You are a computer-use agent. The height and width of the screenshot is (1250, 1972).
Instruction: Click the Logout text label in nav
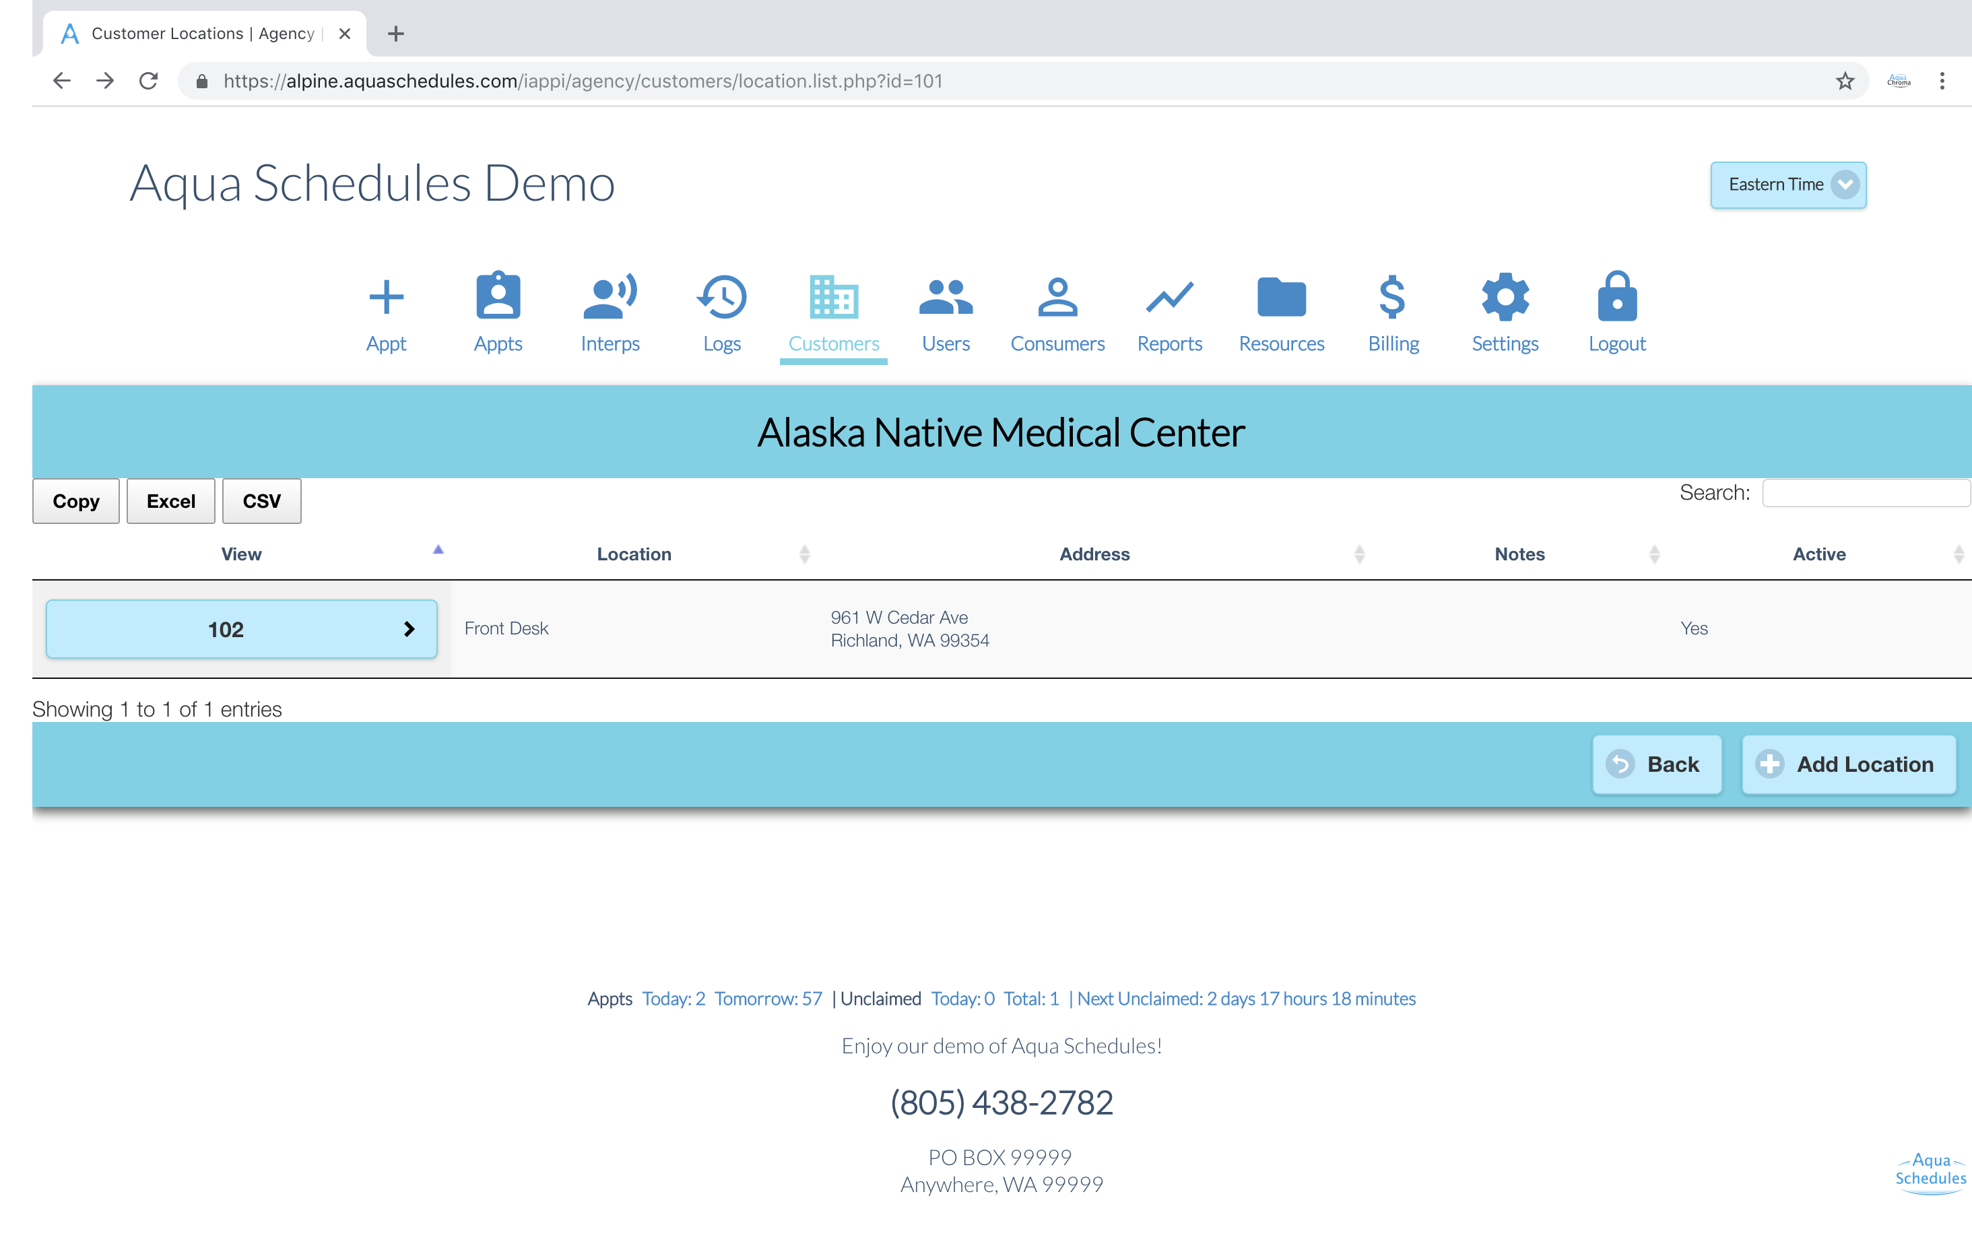(1616, 344)
